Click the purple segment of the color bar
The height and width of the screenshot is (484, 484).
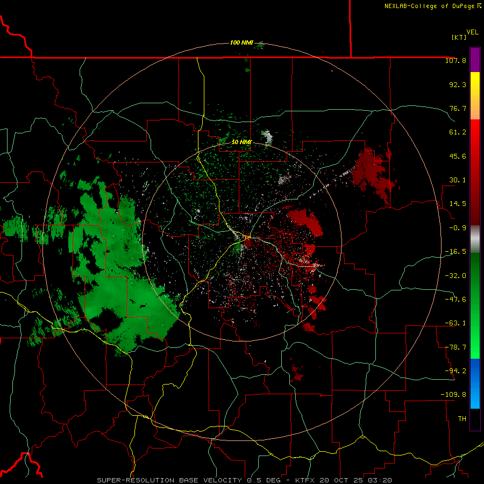tap(475, 60)
